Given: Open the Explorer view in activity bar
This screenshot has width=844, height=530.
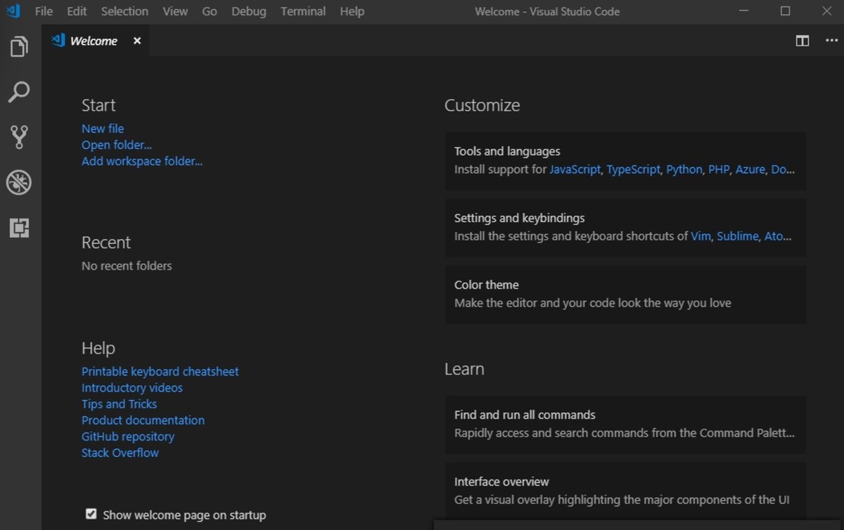Looking at the screenshot, I should [19, 47].
